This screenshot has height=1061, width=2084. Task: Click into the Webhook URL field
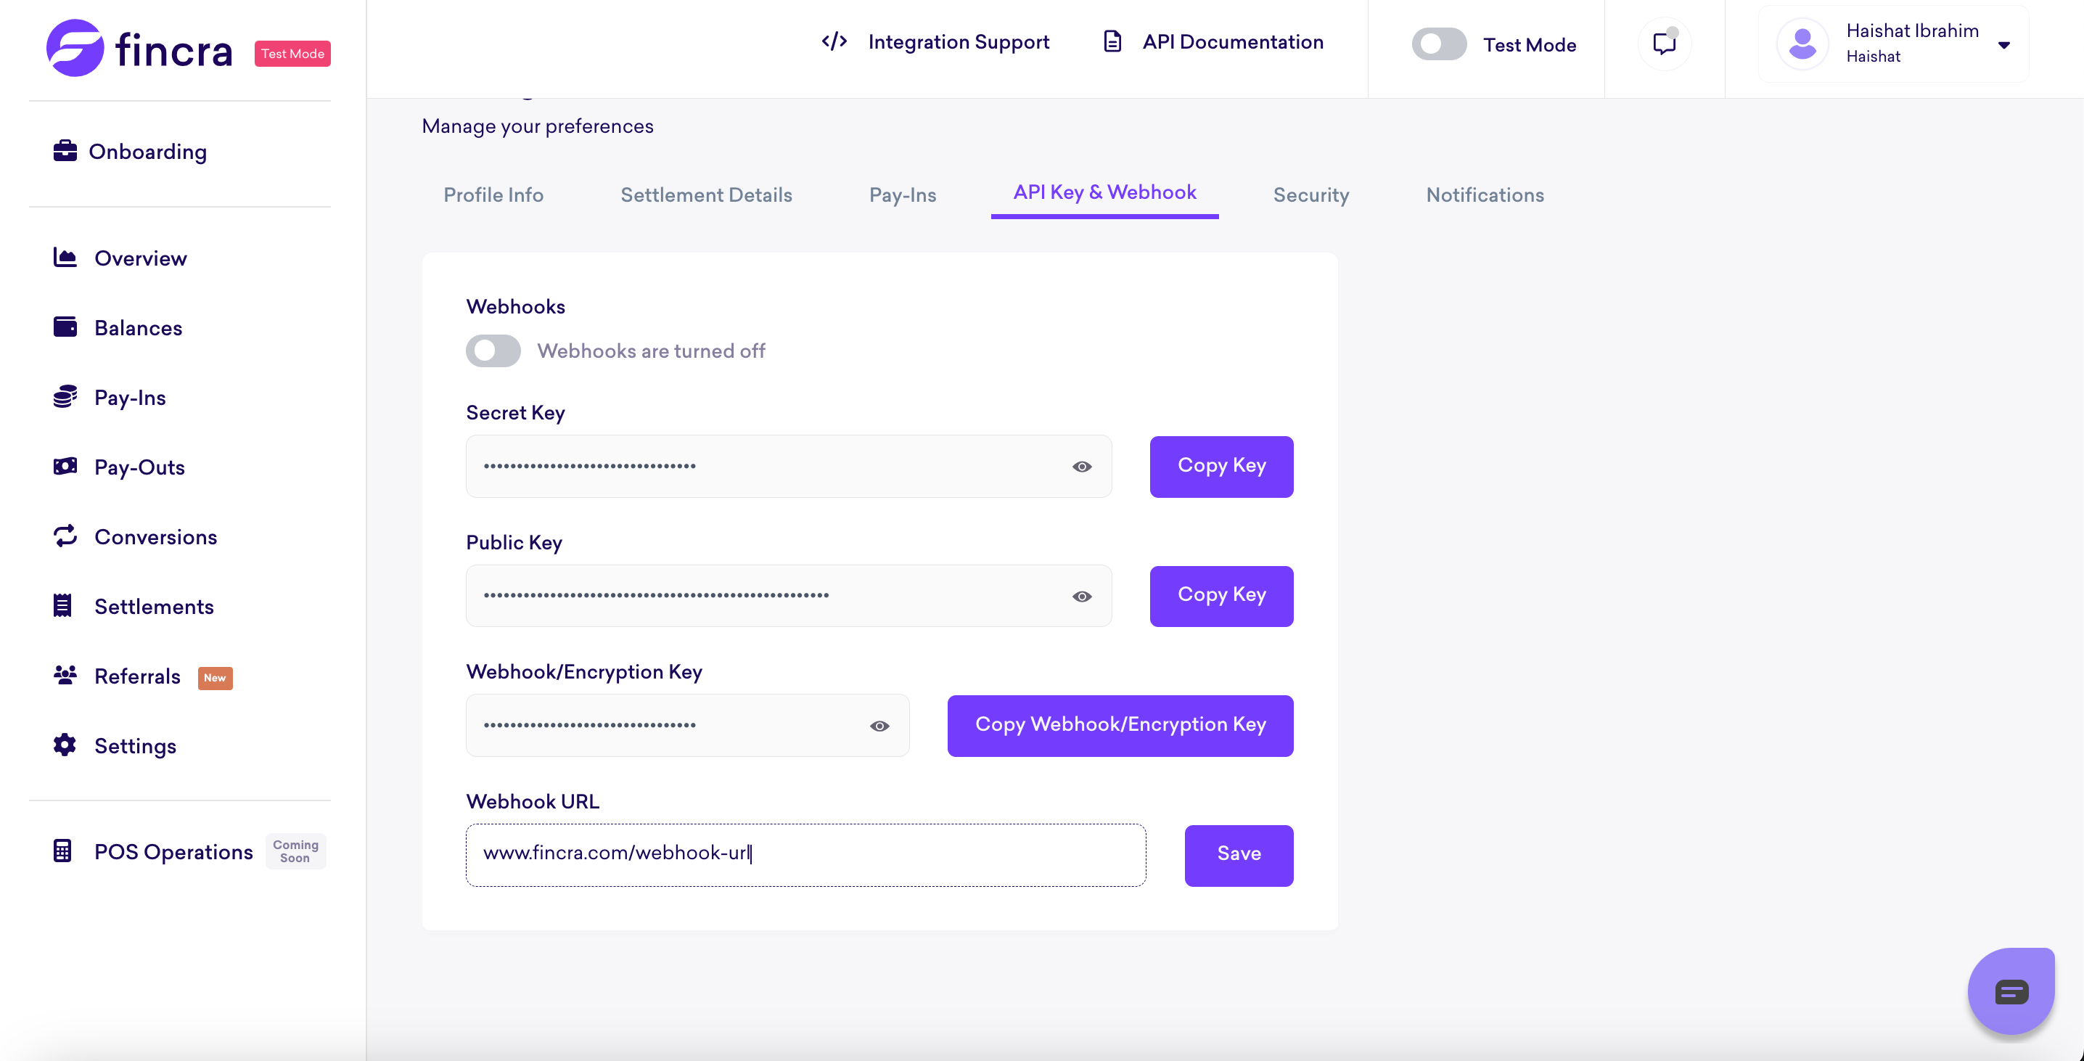tap(805, 855)
